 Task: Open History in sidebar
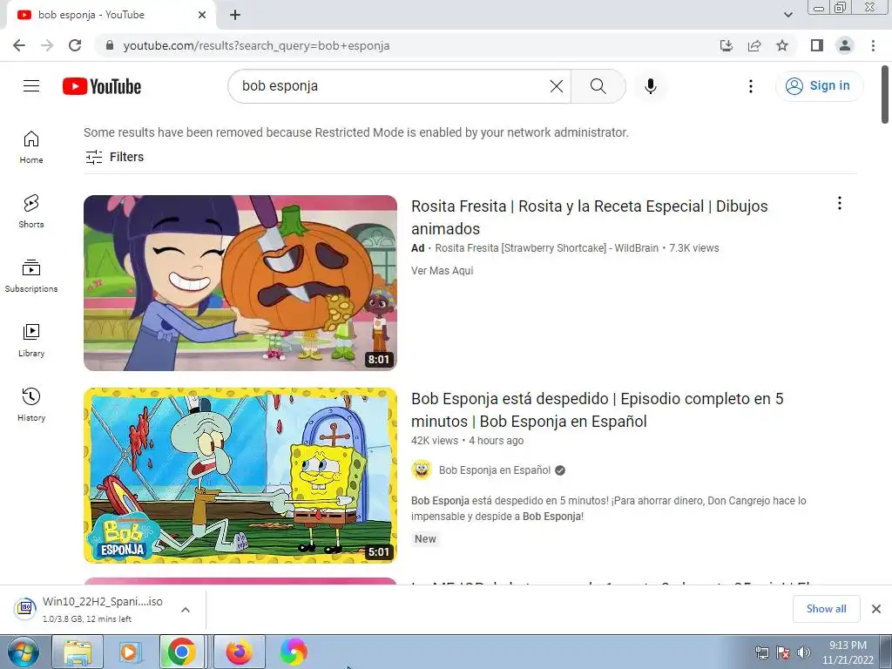tap(31, 404)
